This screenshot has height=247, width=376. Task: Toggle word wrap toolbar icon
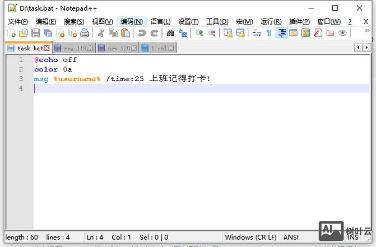pyautogui.click(x=257, y=33)
